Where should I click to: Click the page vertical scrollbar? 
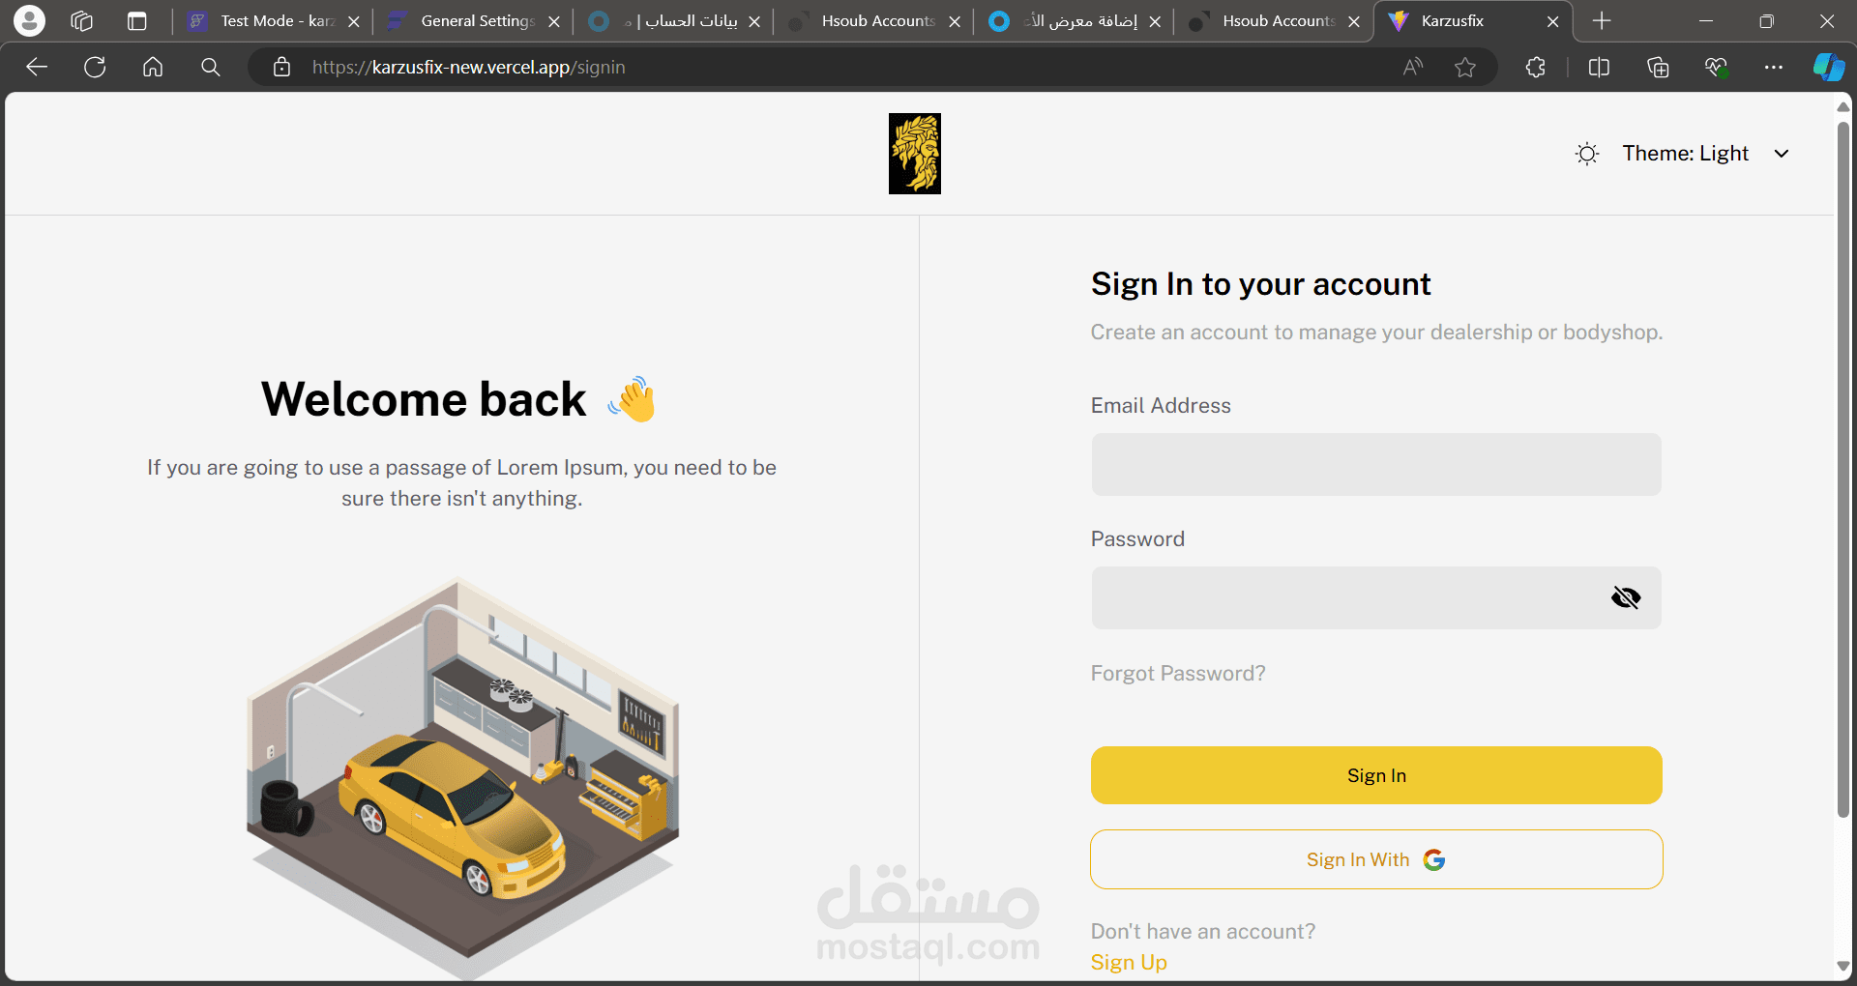[x=1843, y=464]
